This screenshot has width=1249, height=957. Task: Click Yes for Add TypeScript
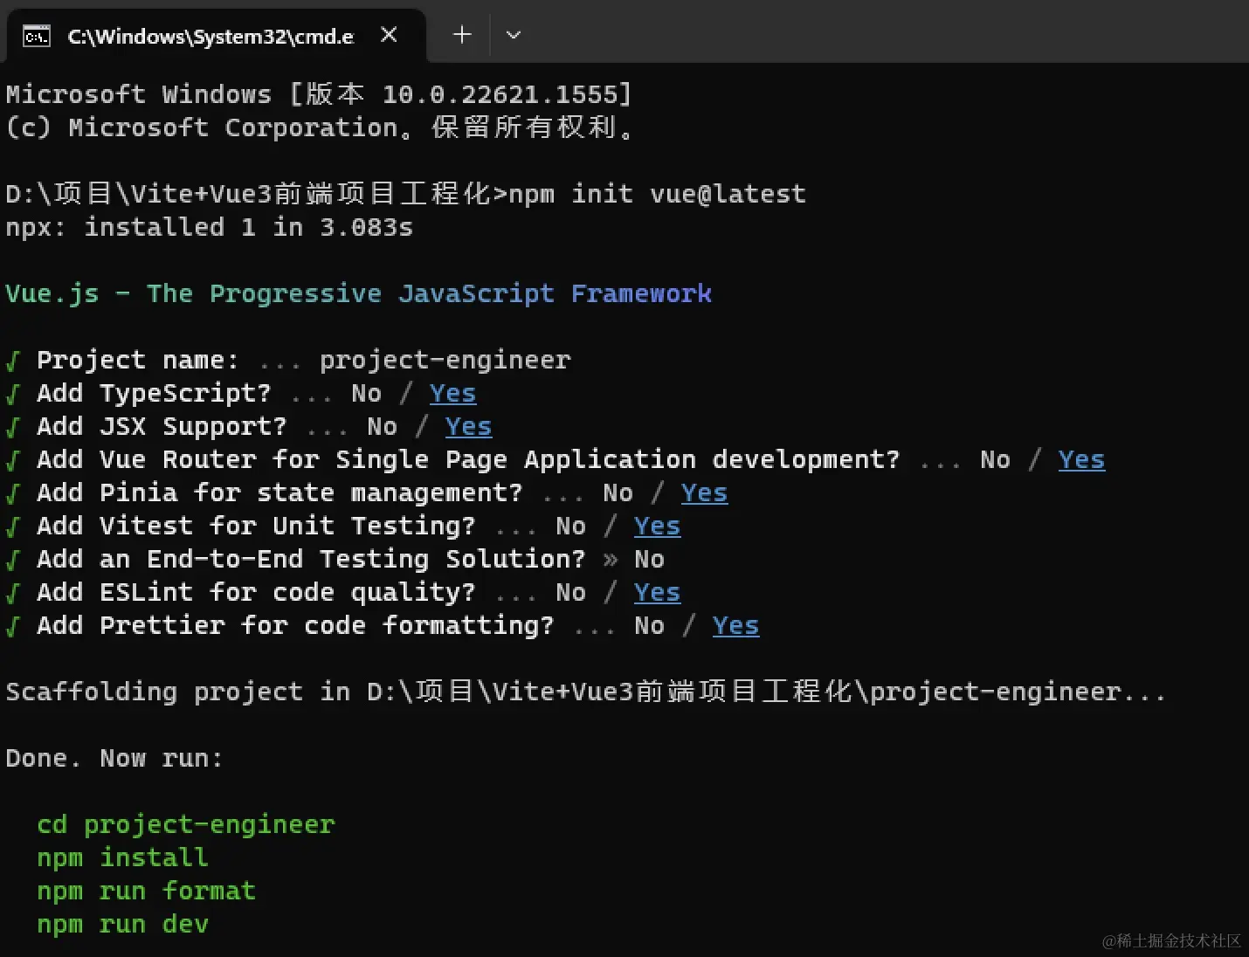(452, 394)
